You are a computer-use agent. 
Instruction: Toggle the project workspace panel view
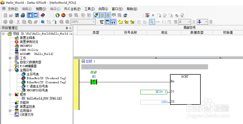30,15
